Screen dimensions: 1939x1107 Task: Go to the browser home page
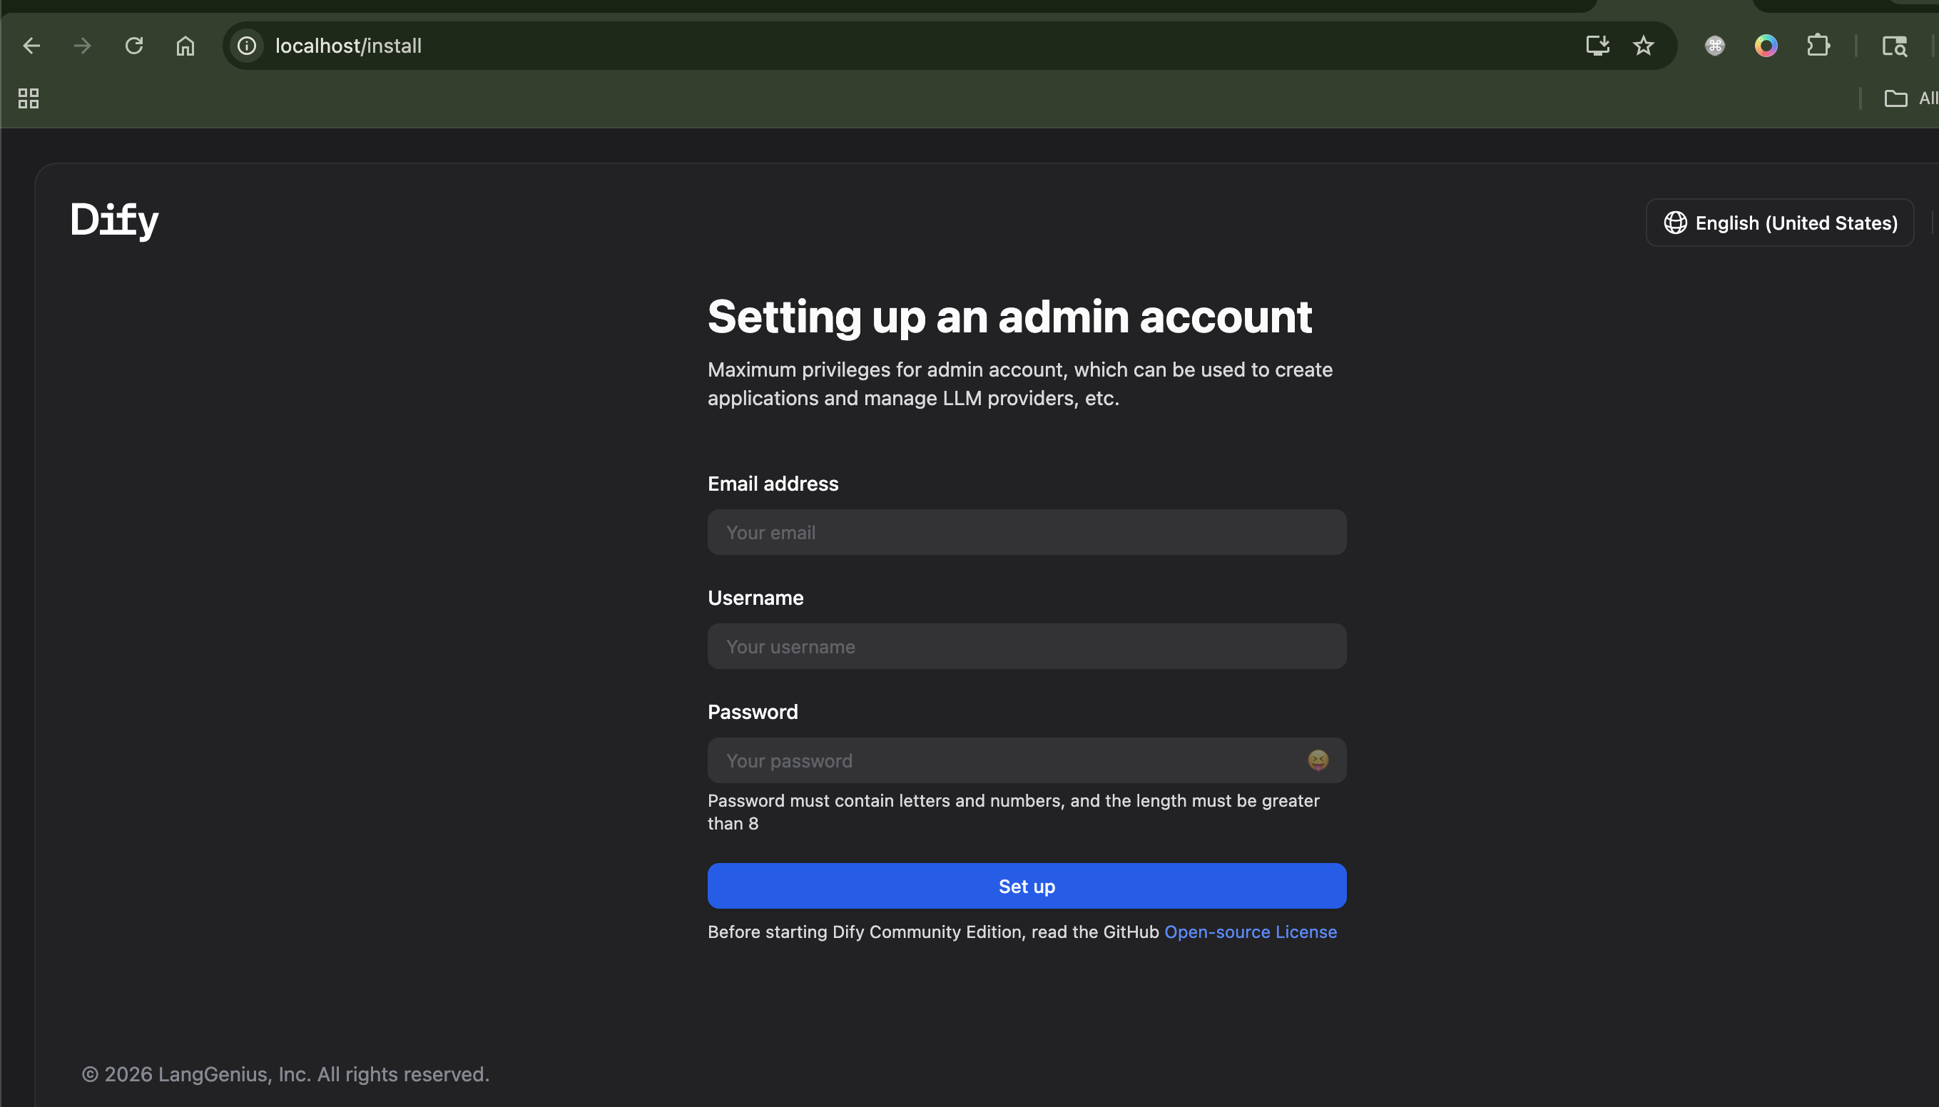pyautogui.click(x=185, y=46)
